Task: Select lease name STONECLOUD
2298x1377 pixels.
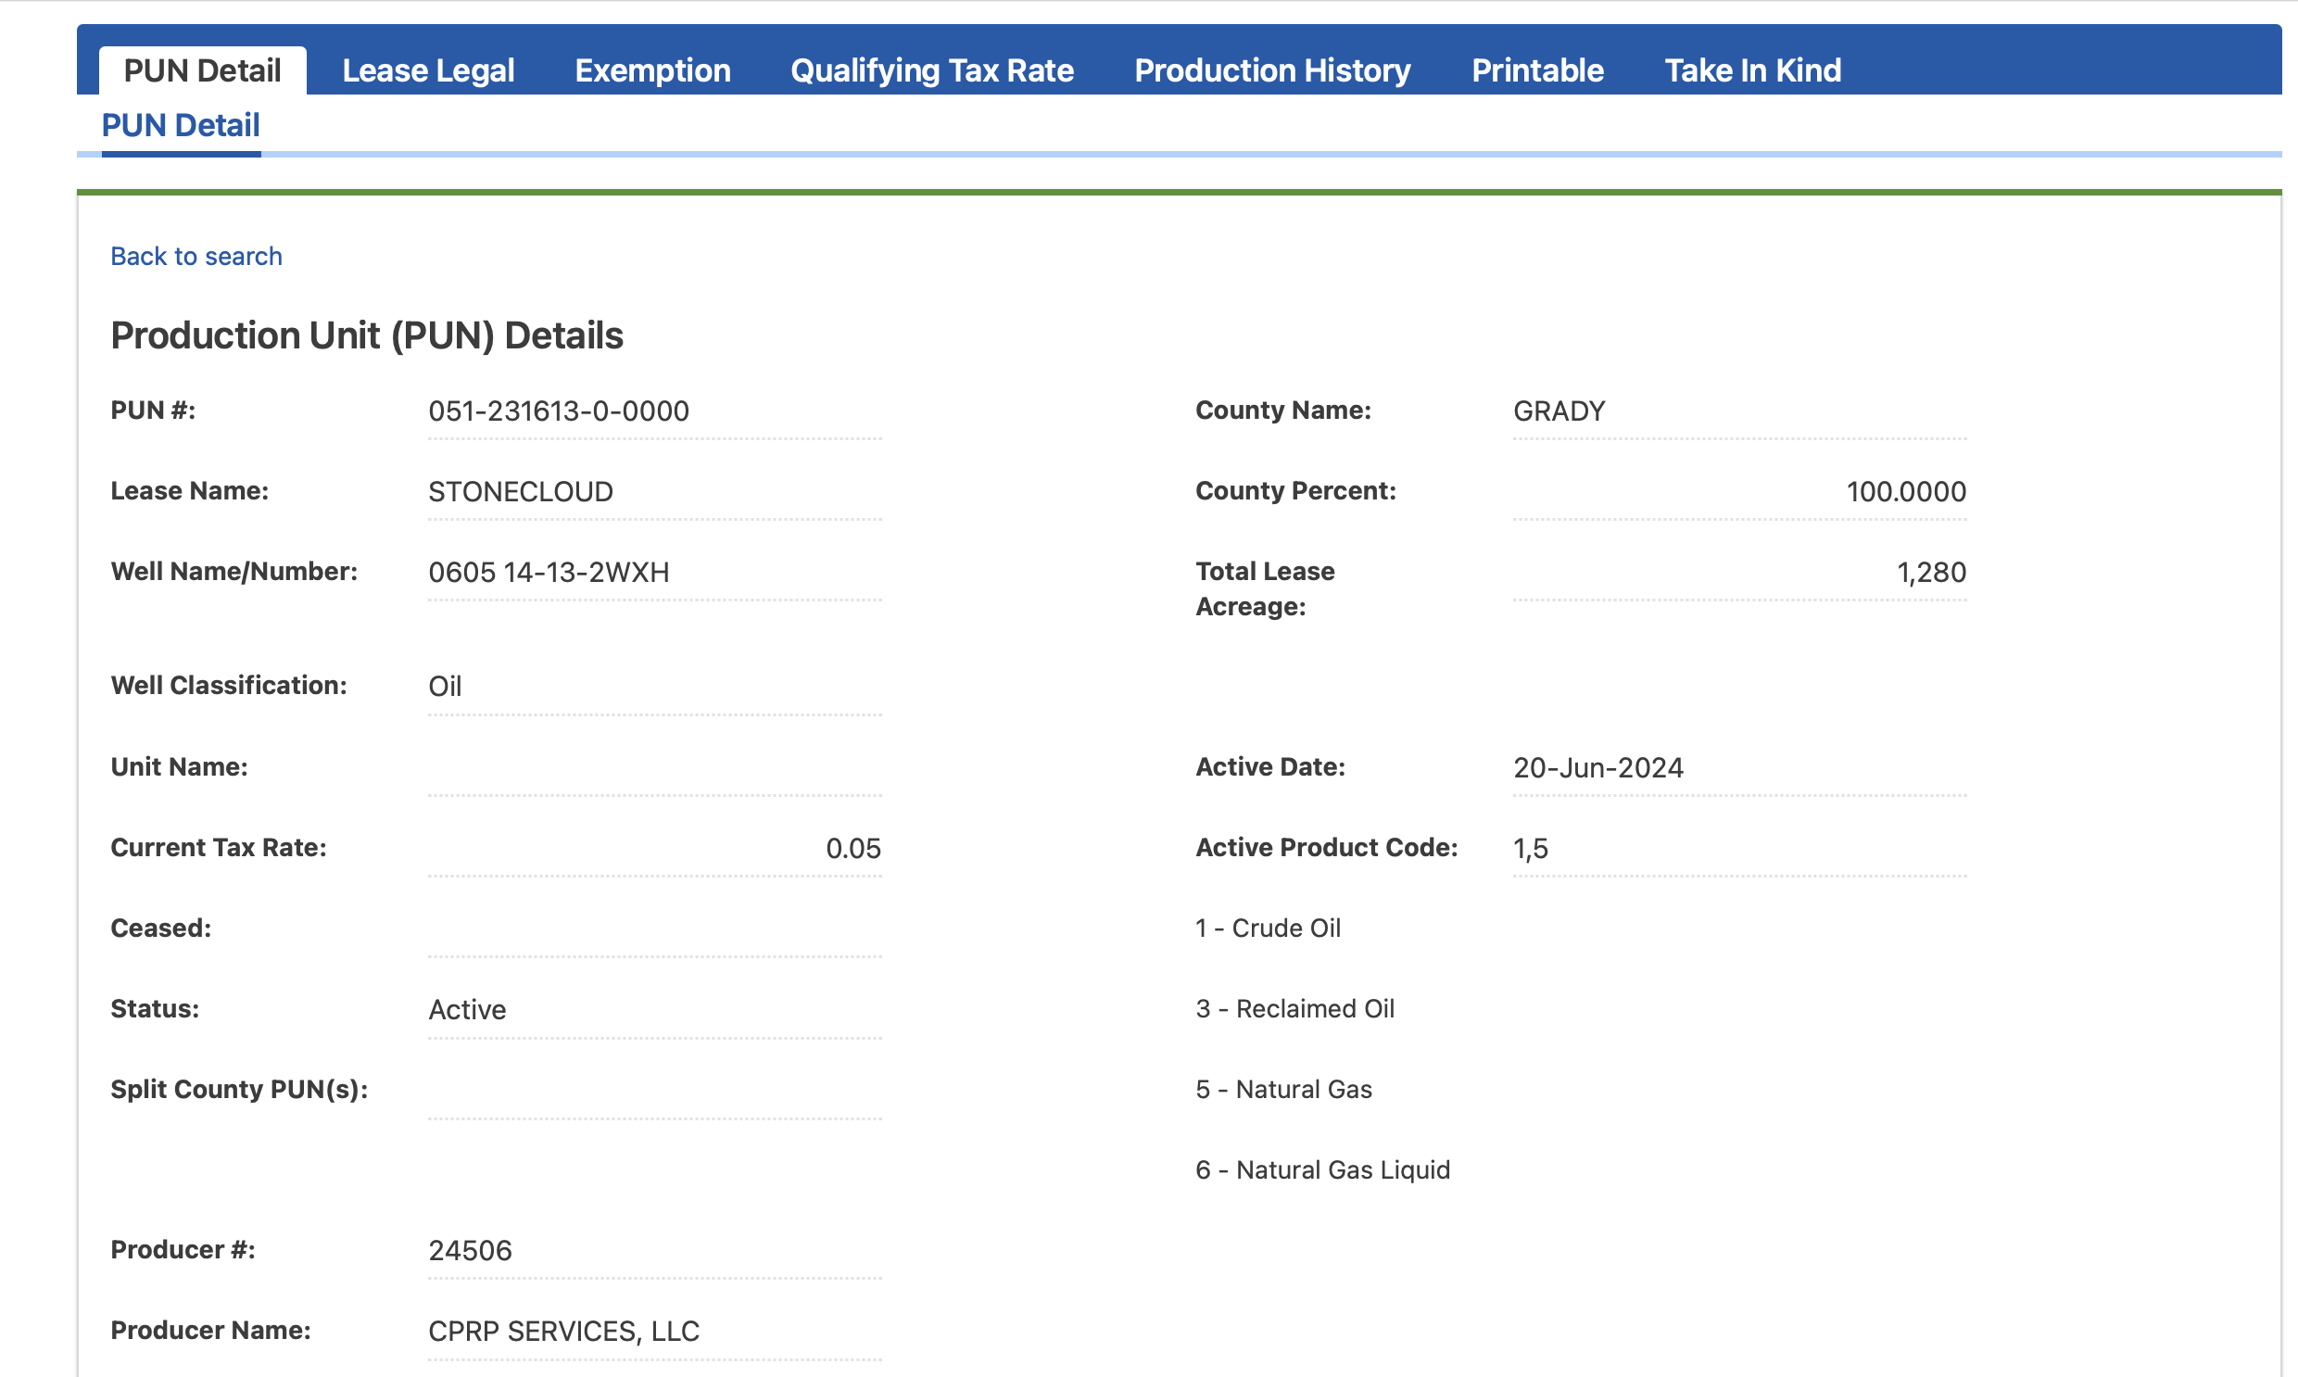Action: pos(521,492)
